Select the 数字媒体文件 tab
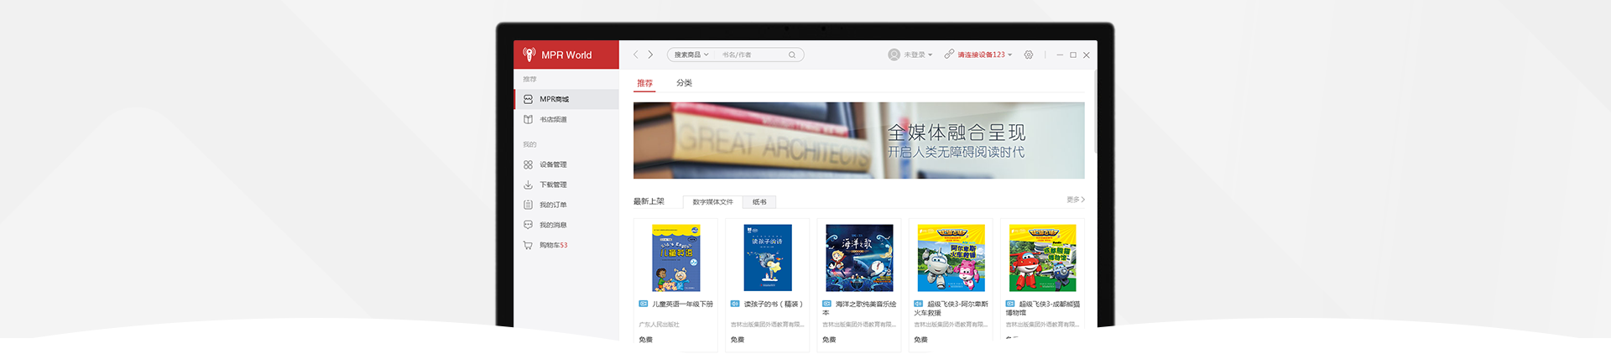1611x354 pixels. [x=712, y=202]
